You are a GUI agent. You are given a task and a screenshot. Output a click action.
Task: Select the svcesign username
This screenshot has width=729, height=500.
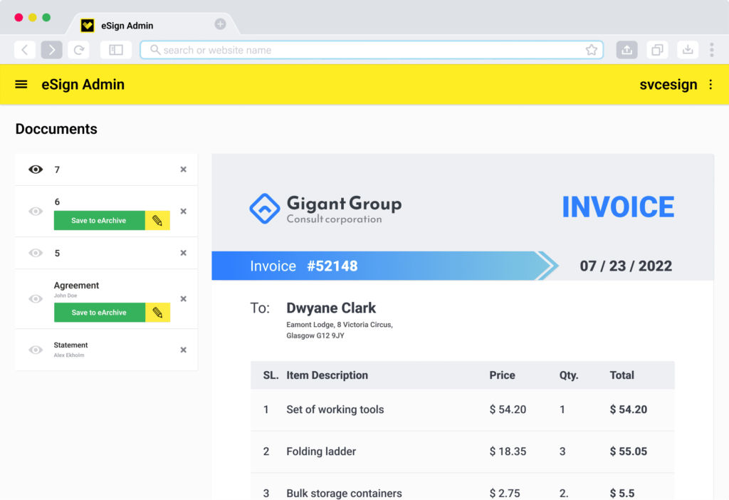click(x=668, y=84)
